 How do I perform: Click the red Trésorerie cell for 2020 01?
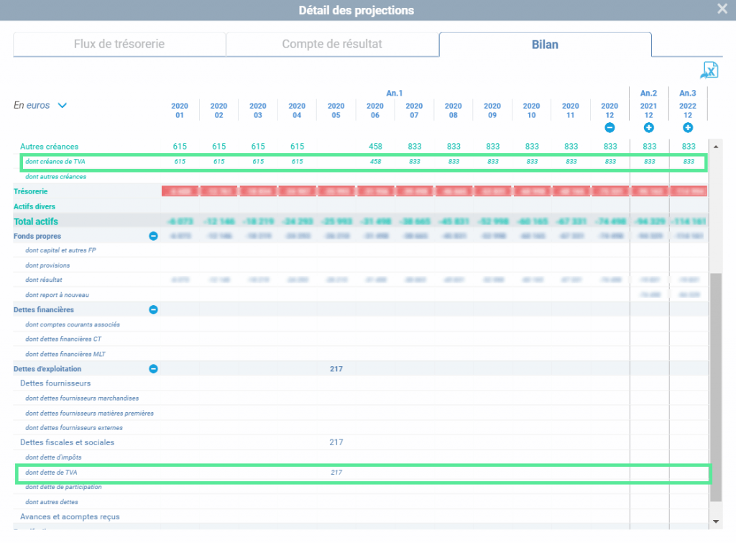pyautogui.click(x=180, y=191)
